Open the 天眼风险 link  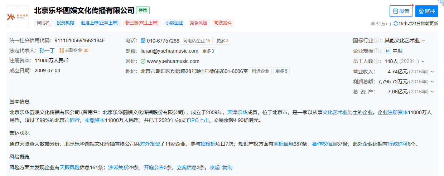(69, 167)
